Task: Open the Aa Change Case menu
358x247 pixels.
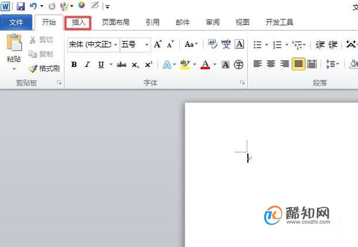Action: (191, 44)
